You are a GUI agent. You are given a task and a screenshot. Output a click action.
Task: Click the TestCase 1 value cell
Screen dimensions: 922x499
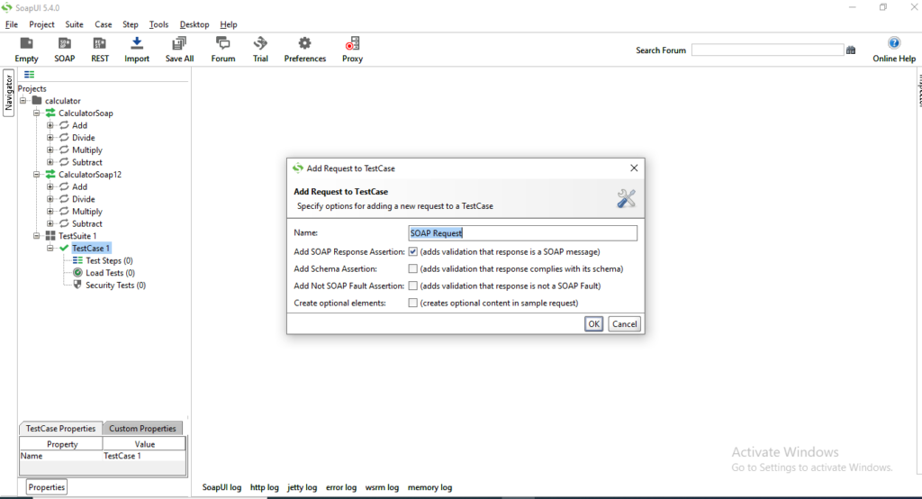pyautogui.click(x=144, y=456)
